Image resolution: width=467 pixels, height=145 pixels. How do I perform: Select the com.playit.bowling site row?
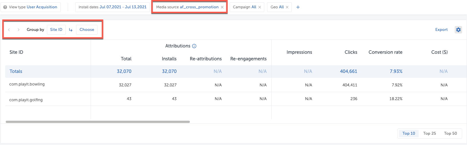tap(27, 84)
